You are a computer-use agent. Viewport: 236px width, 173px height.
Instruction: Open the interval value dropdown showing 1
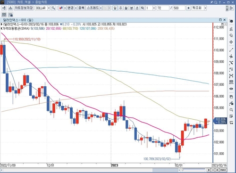pos(154,8)
